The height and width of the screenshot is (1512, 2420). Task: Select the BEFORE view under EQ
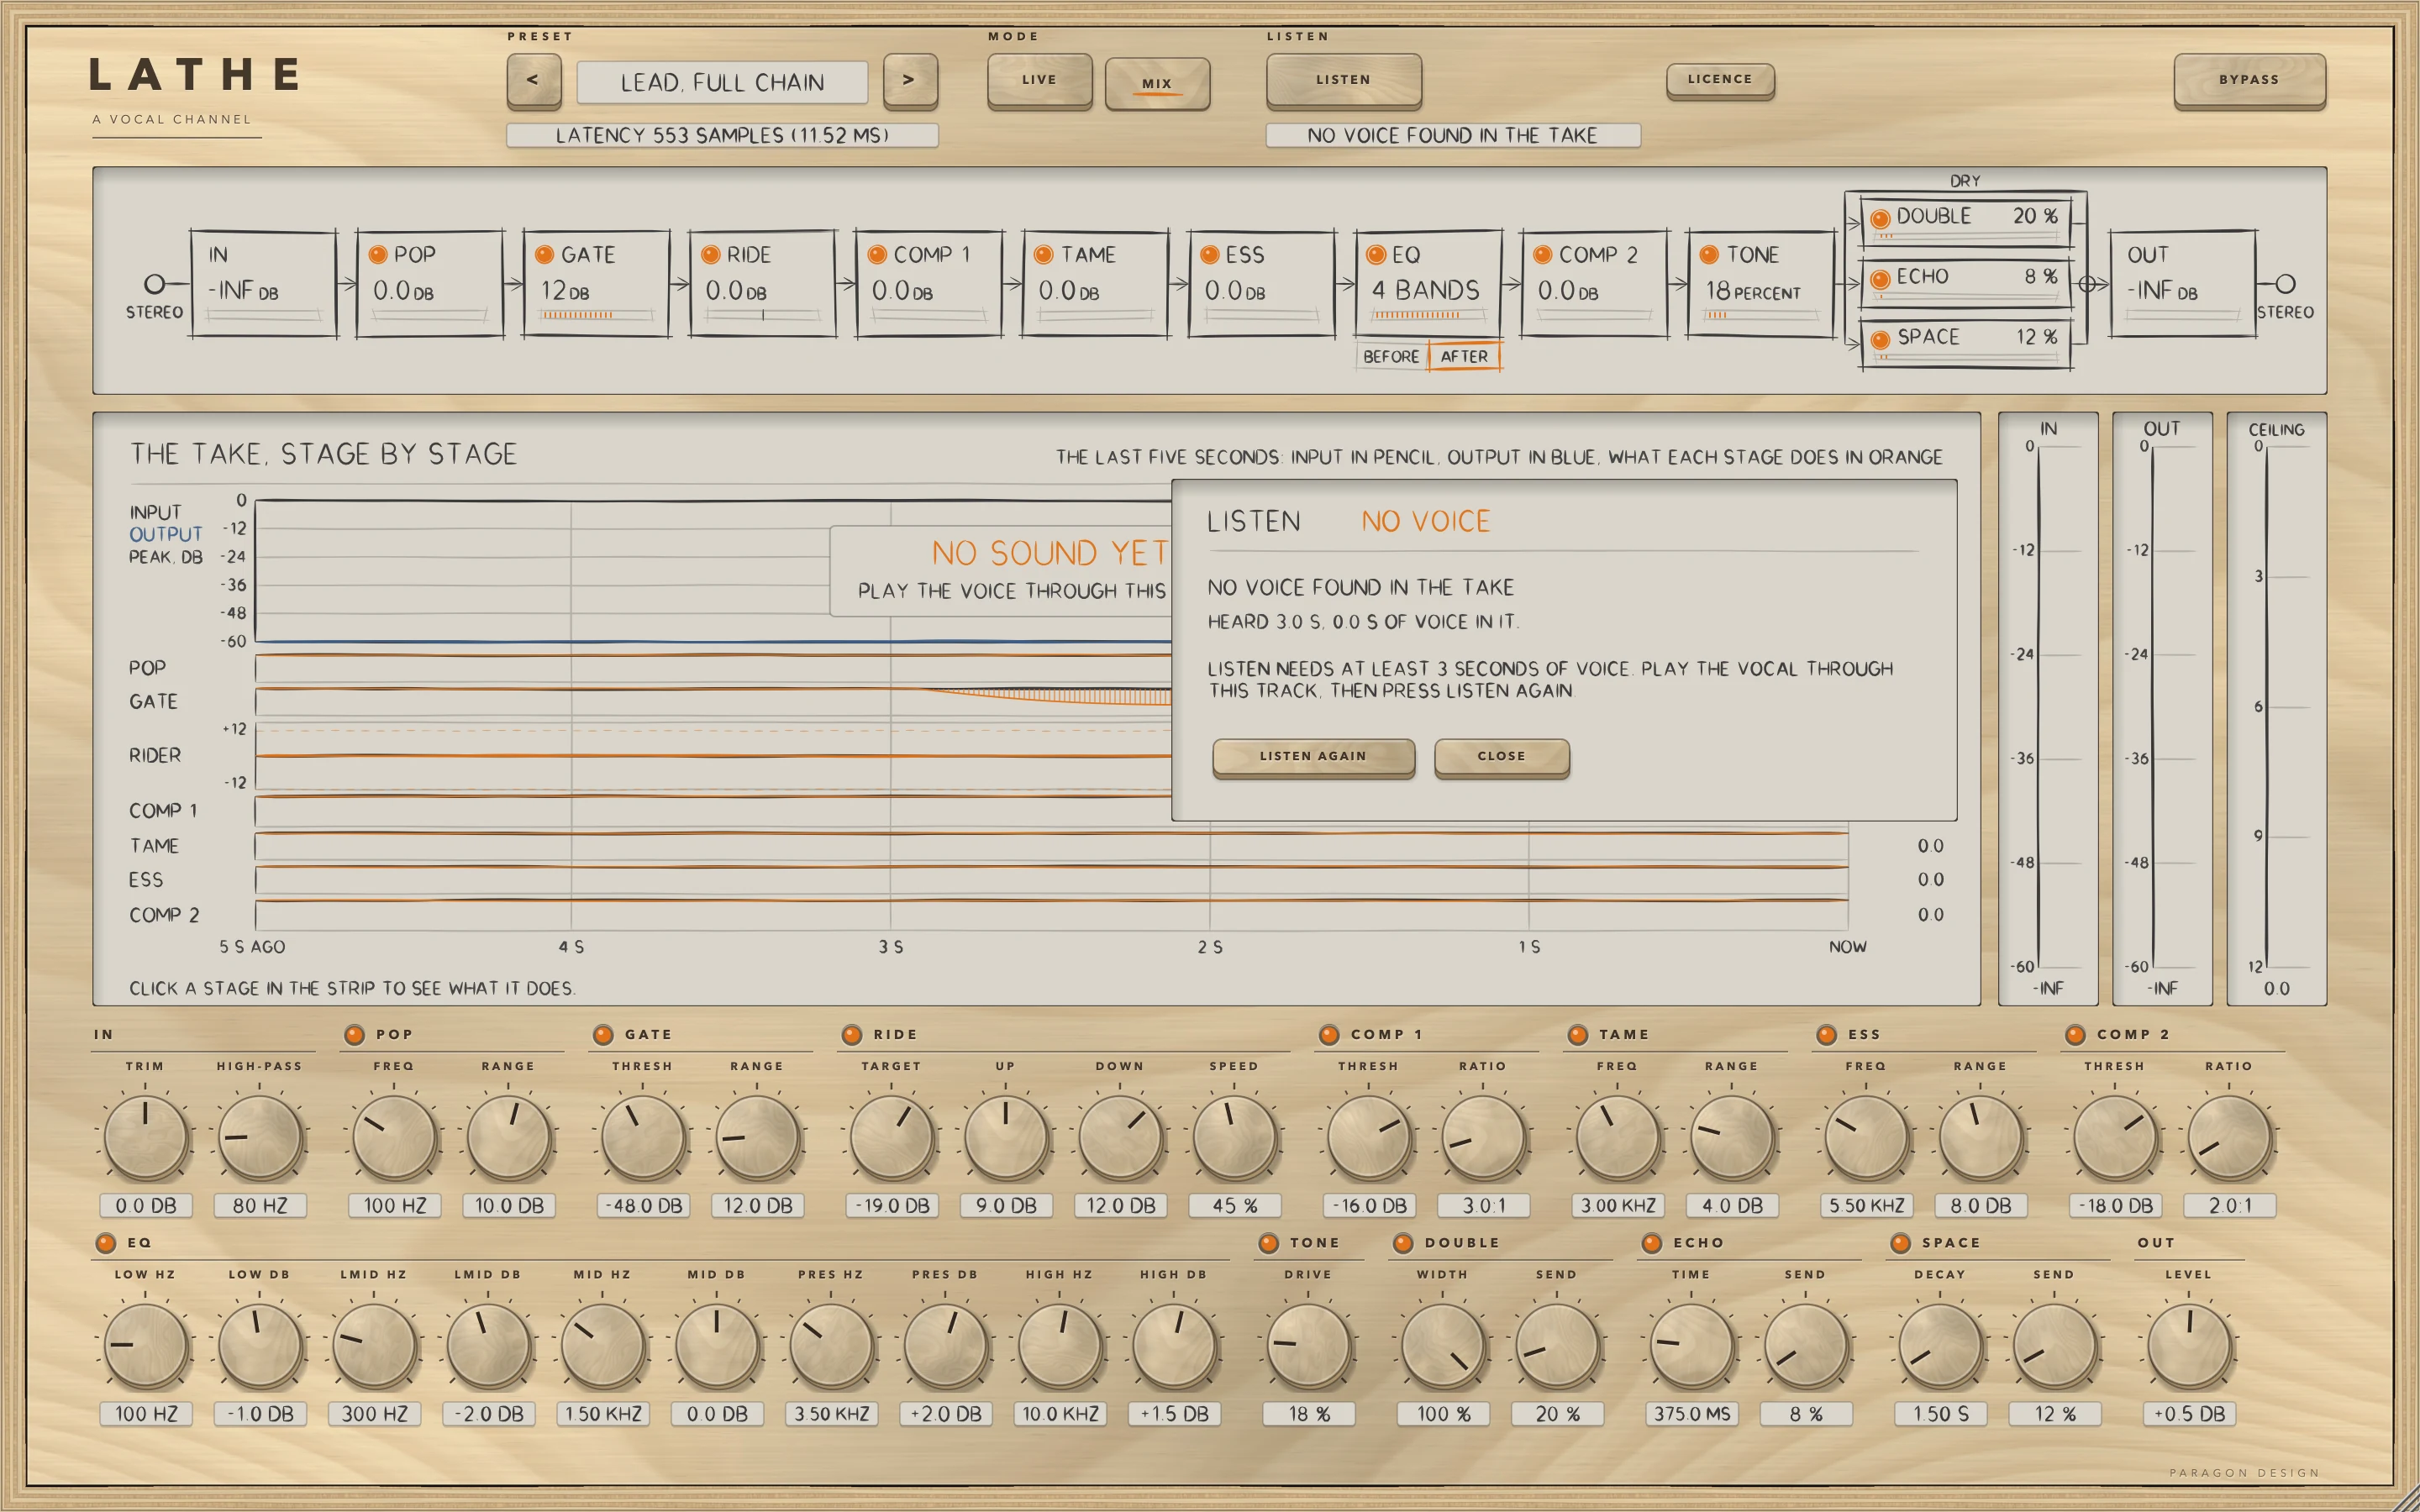coord(1391,356)
